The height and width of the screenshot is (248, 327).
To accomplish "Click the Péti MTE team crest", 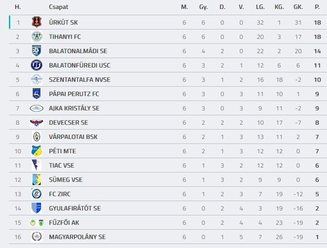I will (x=37, y=151).
